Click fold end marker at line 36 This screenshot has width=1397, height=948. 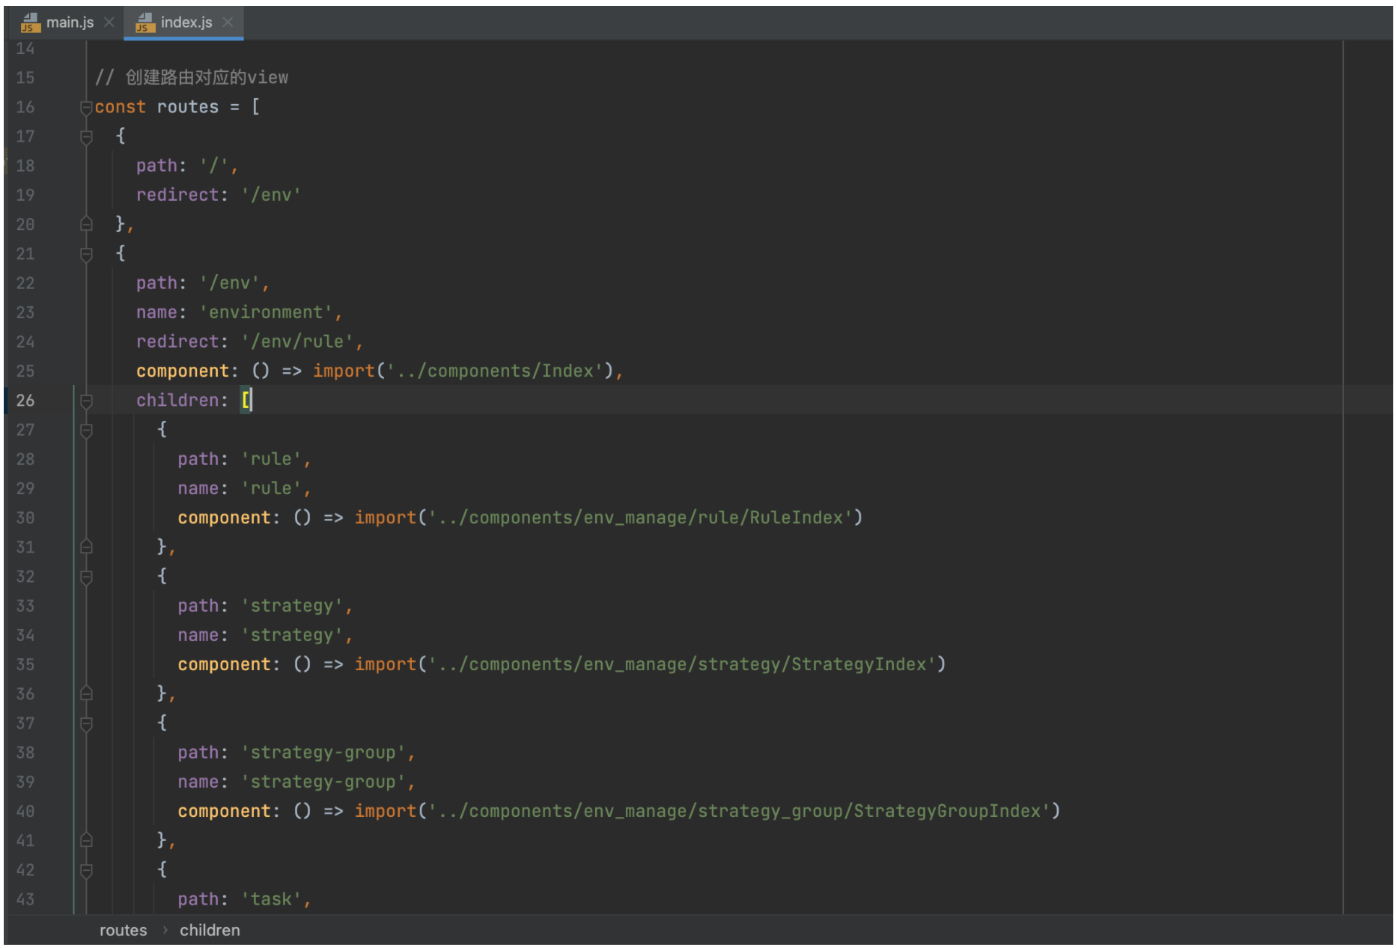pos(86,693)
